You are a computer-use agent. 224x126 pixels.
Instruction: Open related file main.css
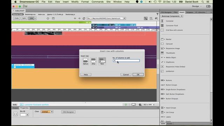click(x=41, y=14)
